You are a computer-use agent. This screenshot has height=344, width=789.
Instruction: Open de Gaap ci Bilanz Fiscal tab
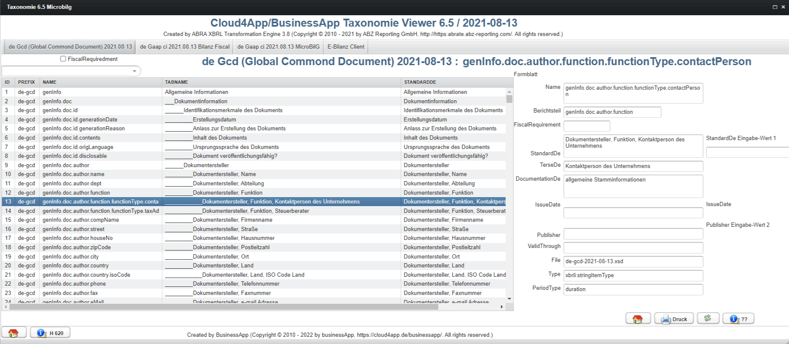point(185,47)
